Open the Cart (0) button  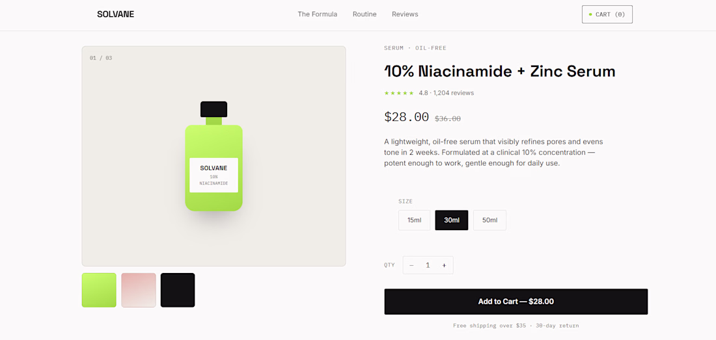607,14
